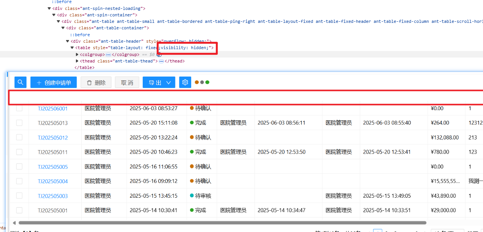Click the TJ202505011 order number
This screenshot has width=483, height=232.
[53, 152]
